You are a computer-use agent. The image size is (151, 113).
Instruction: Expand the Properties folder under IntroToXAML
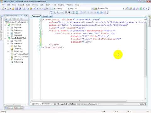8,28
